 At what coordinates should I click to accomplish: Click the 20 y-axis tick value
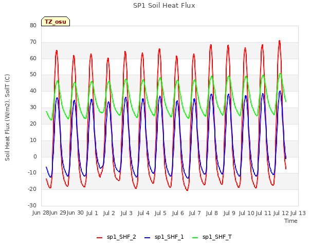click(x=33, y=123)
